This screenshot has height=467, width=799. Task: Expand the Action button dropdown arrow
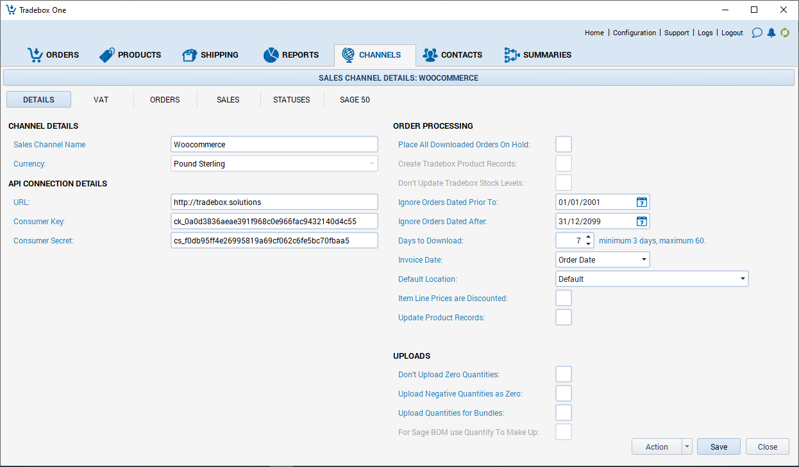[x=687, y=447]
